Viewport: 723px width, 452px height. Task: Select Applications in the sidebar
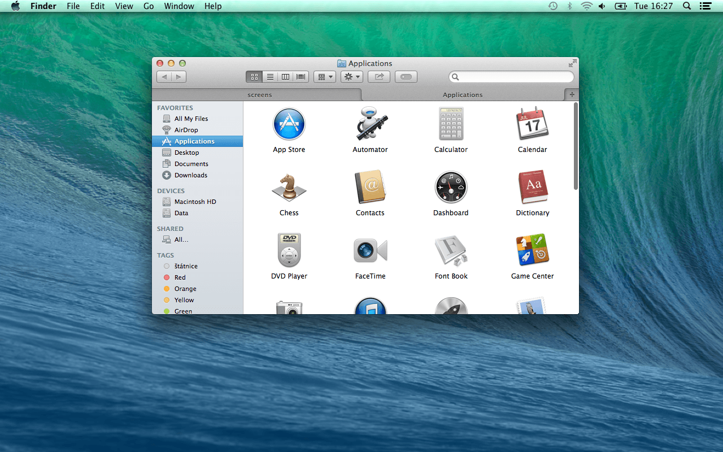click(x=197, y=141)
